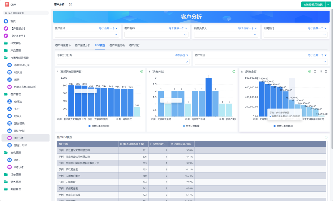The width and height of the screenshot is (333, 201).
Task: Switch to 客户排行 tab
Action: (134, 45)
